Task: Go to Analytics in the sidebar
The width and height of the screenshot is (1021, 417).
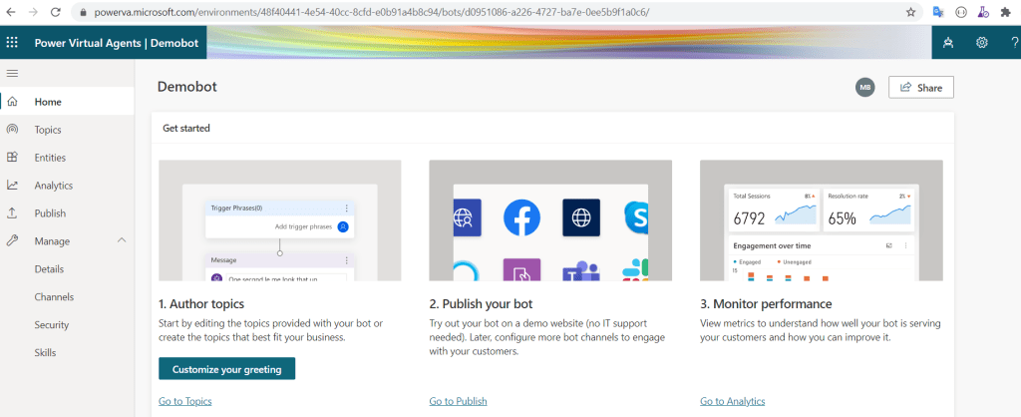Action: point(53,186)
